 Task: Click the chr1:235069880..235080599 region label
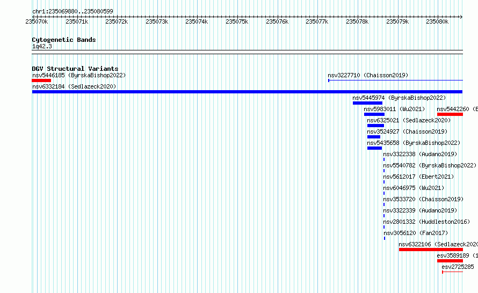(x=73, y=11)
